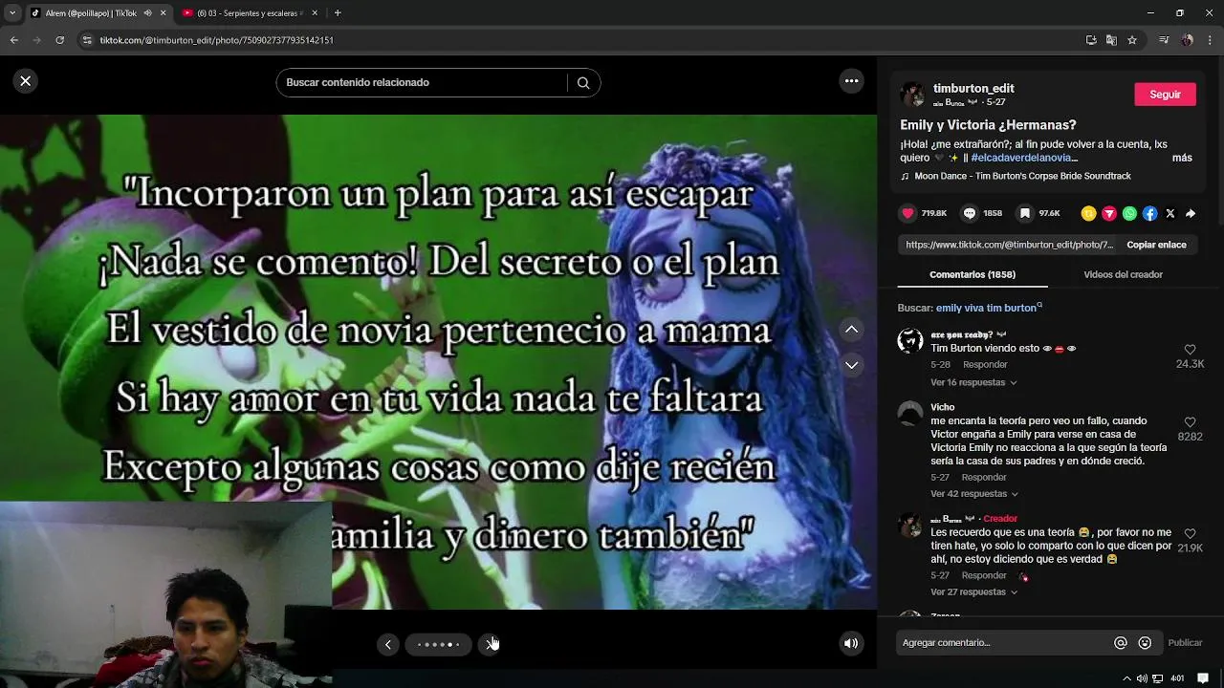The width and height of the screenshot is (1224, 688).
Task: Go to previous post with up chevron
Action: [851, 329]
